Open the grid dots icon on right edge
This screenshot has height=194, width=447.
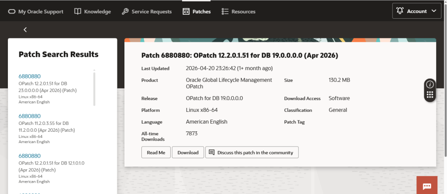point(430,95)
